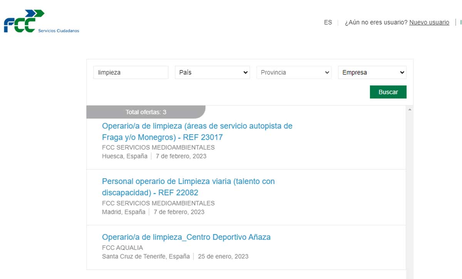Open the Centro Deportivo Añaza job offer
The image size is (462, 279).
(186, 237)
